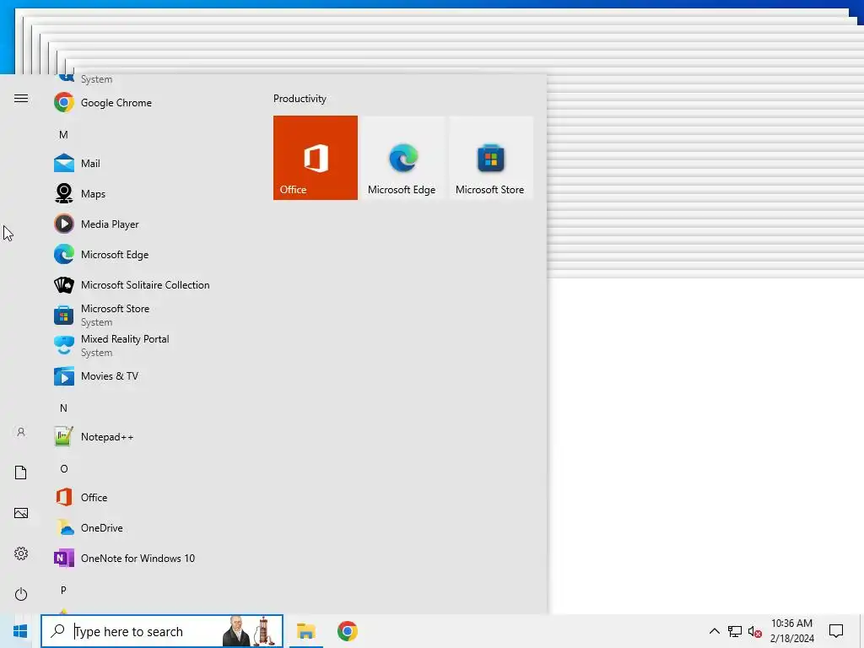Jump to letter N section header

point(63,408)
